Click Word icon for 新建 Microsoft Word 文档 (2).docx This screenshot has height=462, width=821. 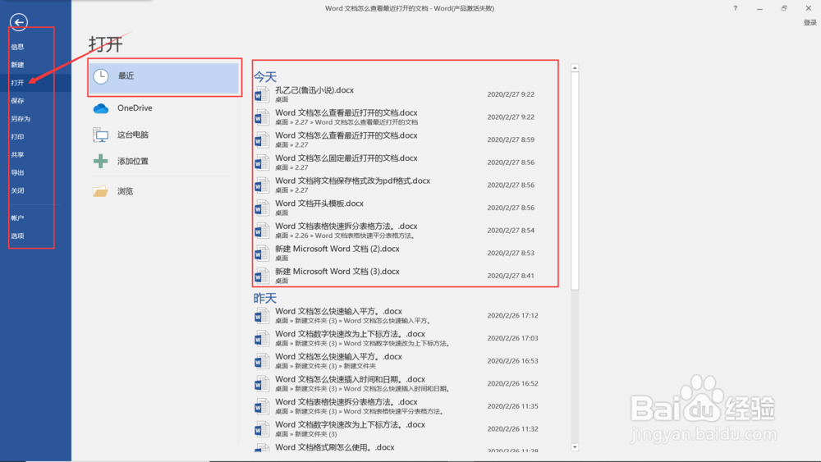tap(261, 254)
